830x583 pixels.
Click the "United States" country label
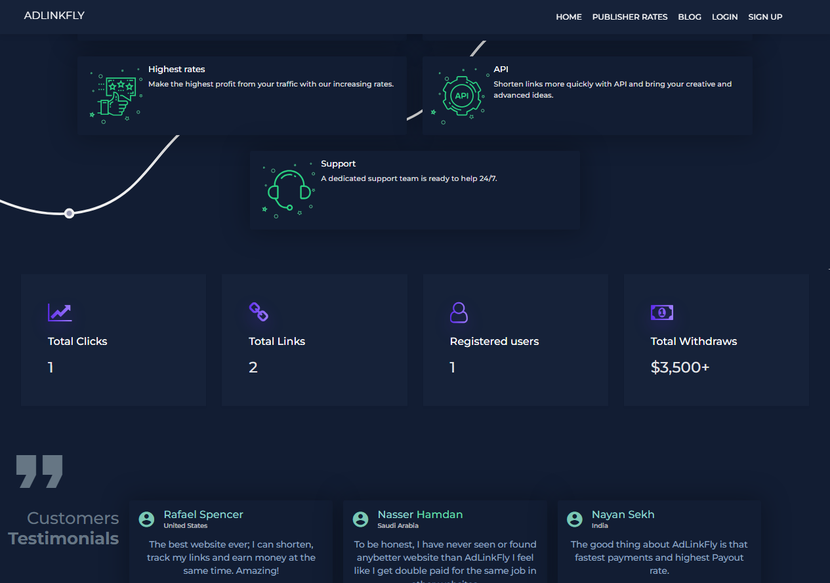pos(186,526)
